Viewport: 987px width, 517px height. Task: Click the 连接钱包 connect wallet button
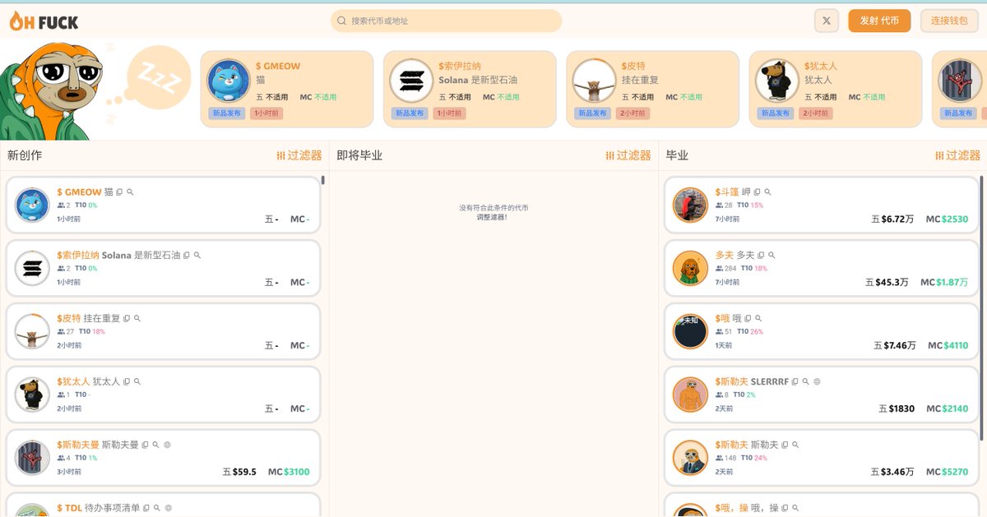(949, 21)
